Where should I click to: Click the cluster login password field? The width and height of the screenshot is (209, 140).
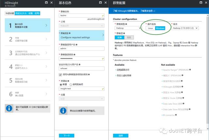coord(82,59)
